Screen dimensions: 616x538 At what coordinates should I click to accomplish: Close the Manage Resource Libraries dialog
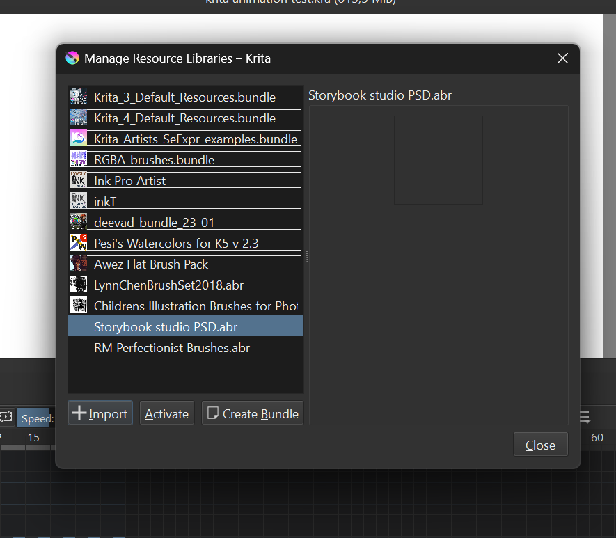click(562, 58)
